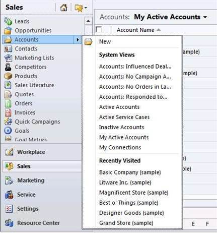Open the Resource Center icon
Viewport: 217px width, 233px height.
coord(9,223)
